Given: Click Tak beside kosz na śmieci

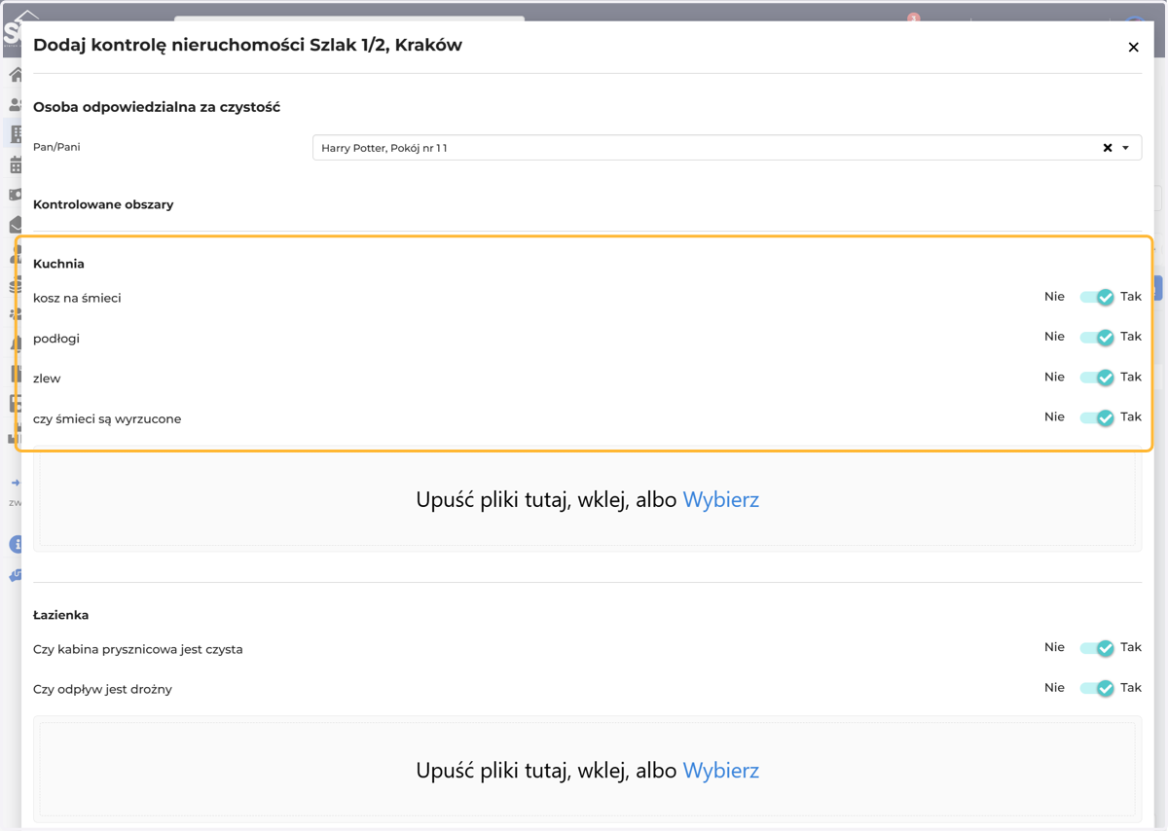Looking at the screenshot, I should coord(1131,297).
